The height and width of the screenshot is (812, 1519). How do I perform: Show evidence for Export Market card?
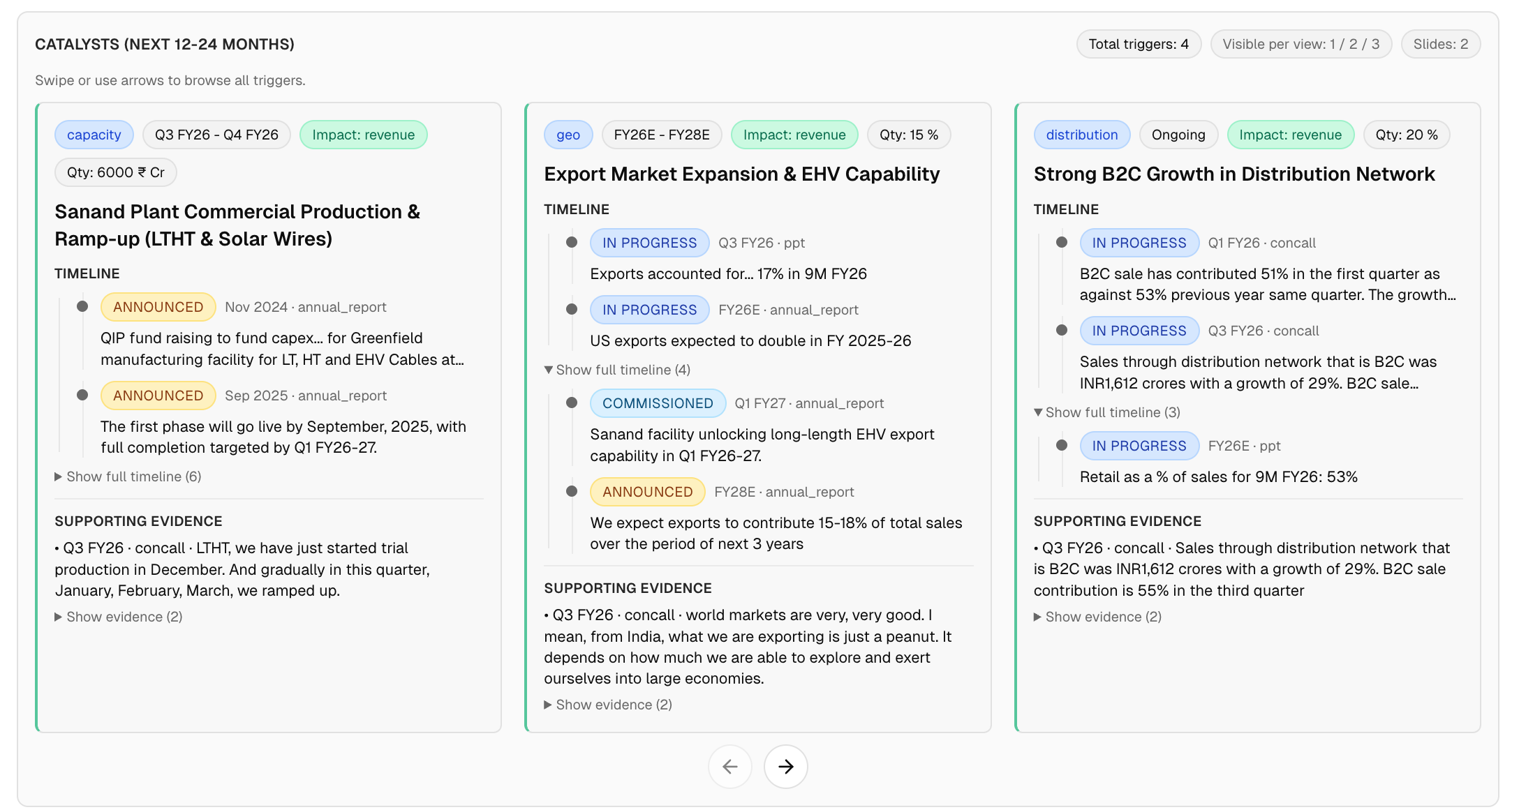coord(608,705)
